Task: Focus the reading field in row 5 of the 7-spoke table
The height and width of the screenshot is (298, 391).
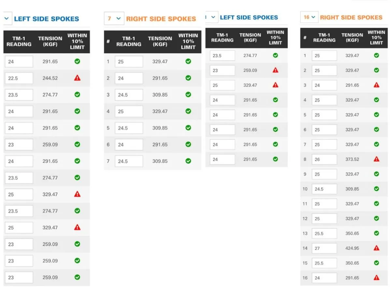Action: click(x=129, y=128)
